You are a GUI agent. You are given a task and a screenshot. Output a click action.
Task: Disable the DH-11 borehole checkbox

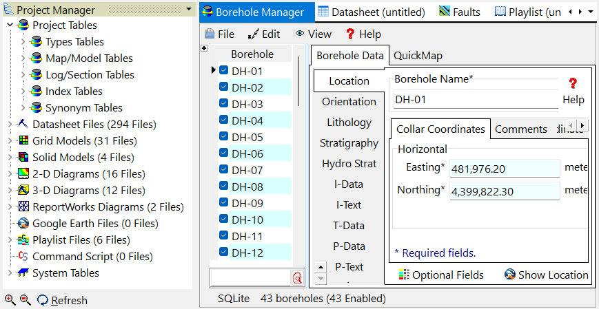[x=223, y=236]
